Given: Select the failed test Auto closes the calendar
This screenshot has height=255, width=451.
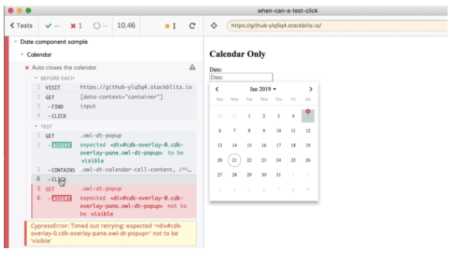Looking at the screenshot, I should [x=64, y=68].
